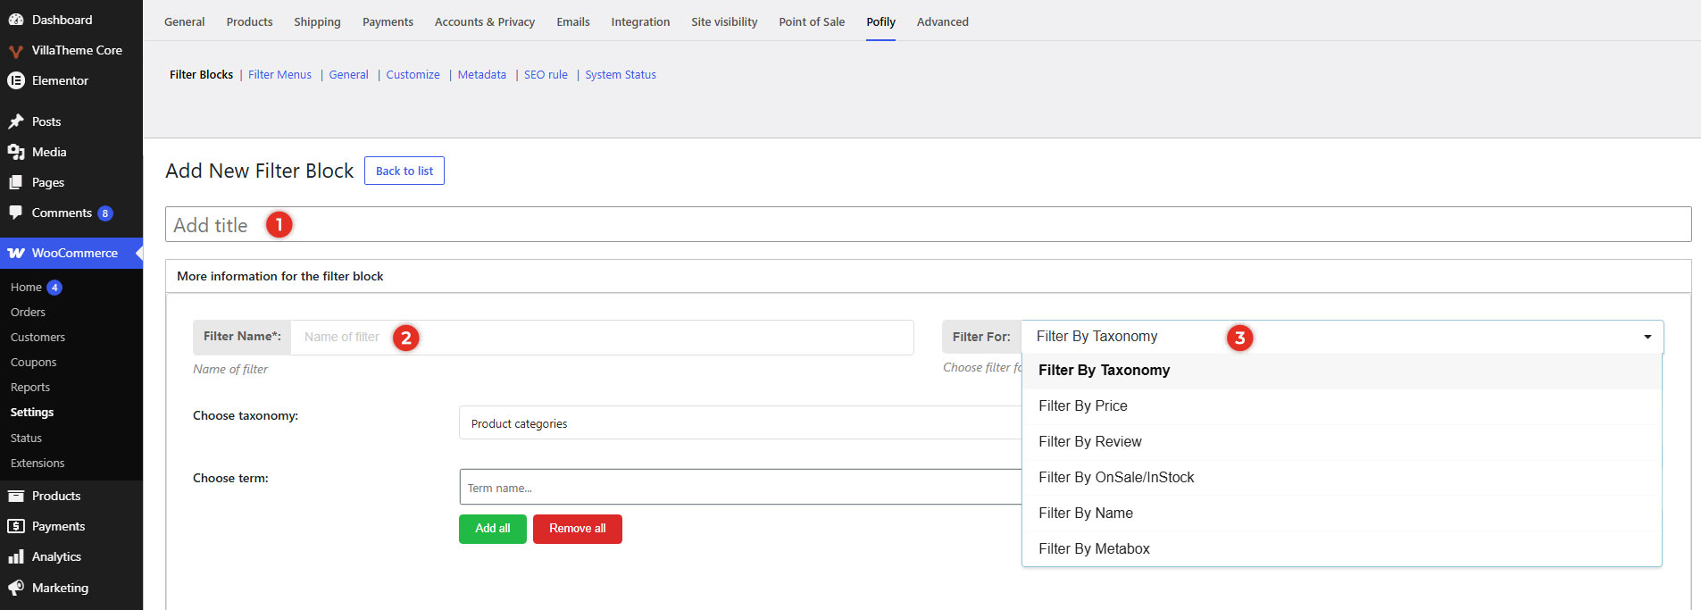Focus the Filter Name input field
The height and width of the screenshot is (610, 1701).
(x=602, y=337)
